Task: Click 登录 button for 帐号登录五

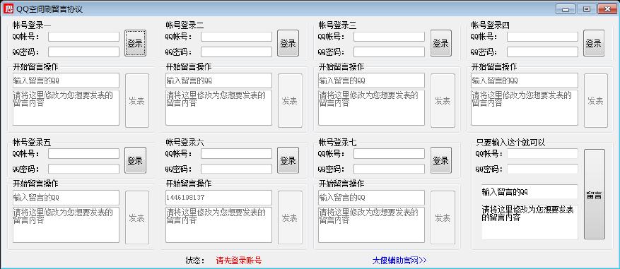Action: [x=135, y=160]
